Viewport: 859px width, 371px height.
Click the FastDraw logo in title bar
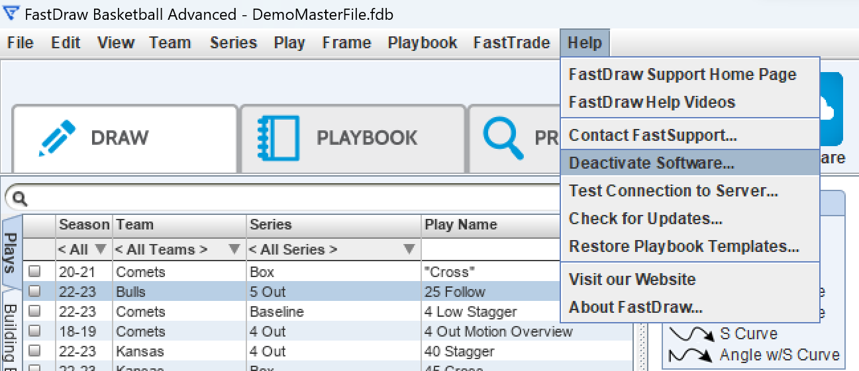point(11,13)
